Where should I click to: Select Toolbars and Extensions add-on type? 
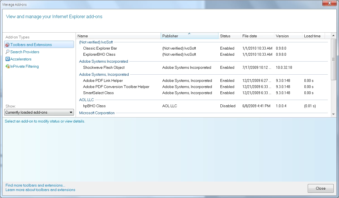coord(39,45)
